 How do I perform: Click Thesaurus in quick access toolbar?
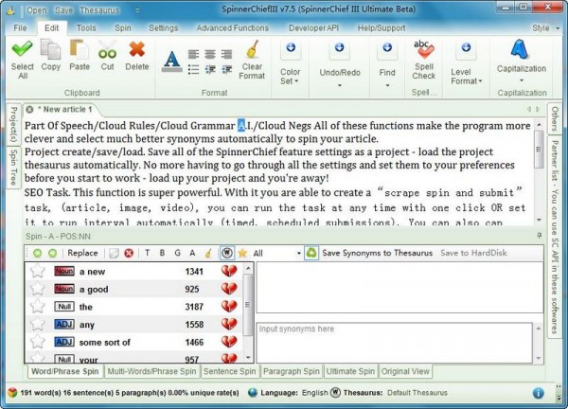pos(99,10)
